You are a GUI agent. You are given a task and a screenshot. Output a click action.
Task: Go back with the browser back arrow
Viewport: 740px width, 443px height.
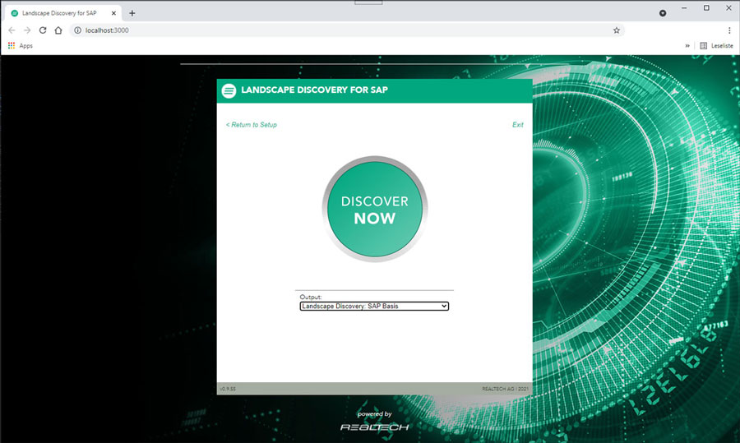(x=12, y=30)
